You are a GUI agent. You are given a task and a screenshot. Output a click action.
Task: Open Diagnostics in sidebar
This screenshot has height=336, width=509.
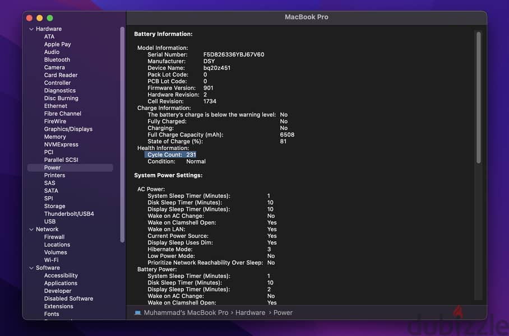60,91
